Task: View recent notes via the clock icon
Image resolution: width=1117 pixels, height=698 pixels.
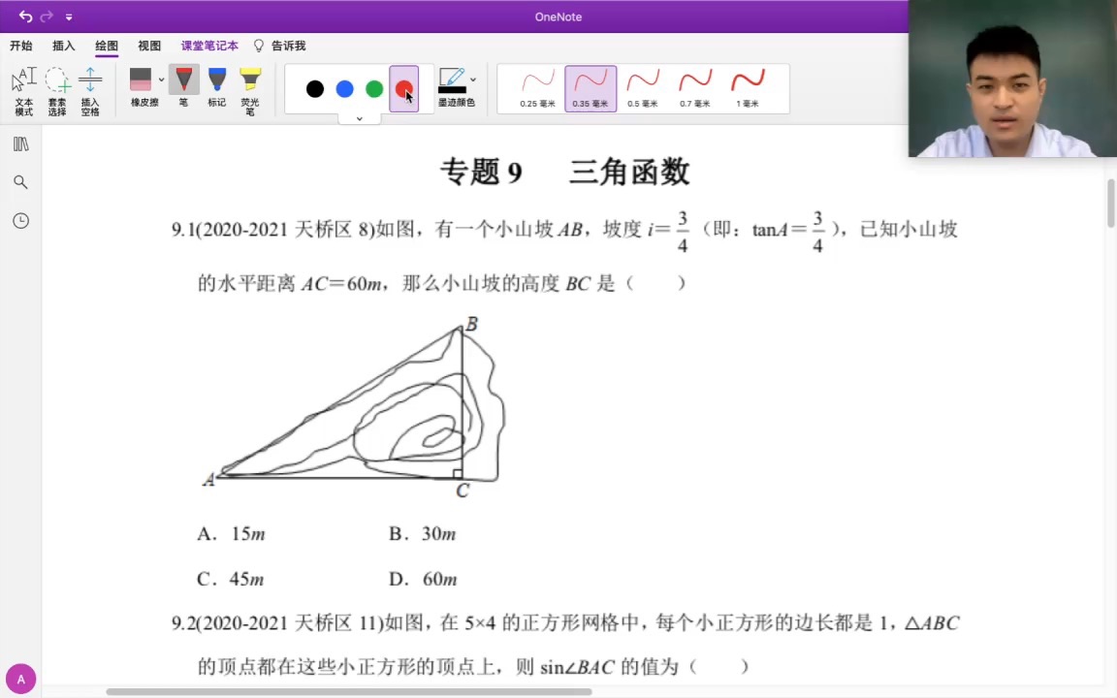Action: [20, 221]
